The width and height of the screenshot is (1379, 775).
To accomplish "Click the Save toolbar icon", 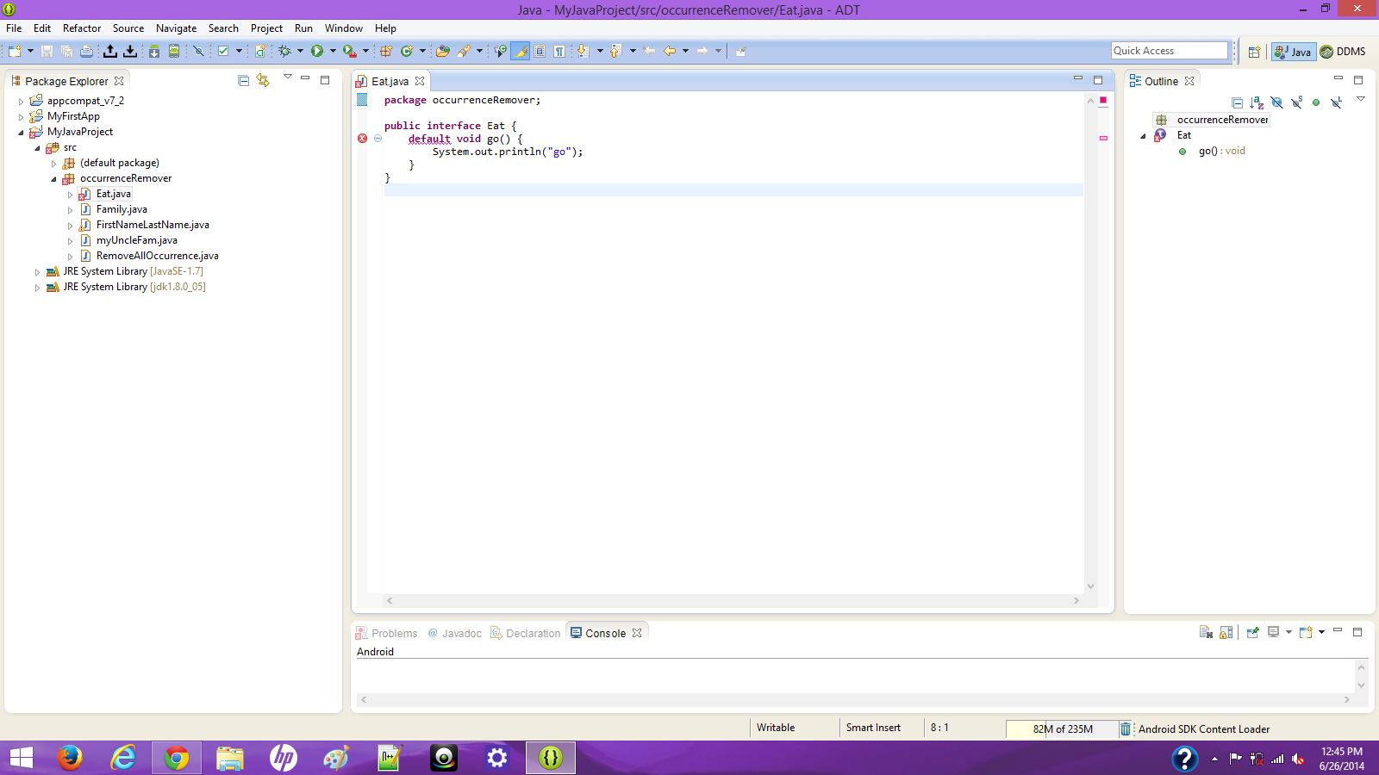I will 47,51.
